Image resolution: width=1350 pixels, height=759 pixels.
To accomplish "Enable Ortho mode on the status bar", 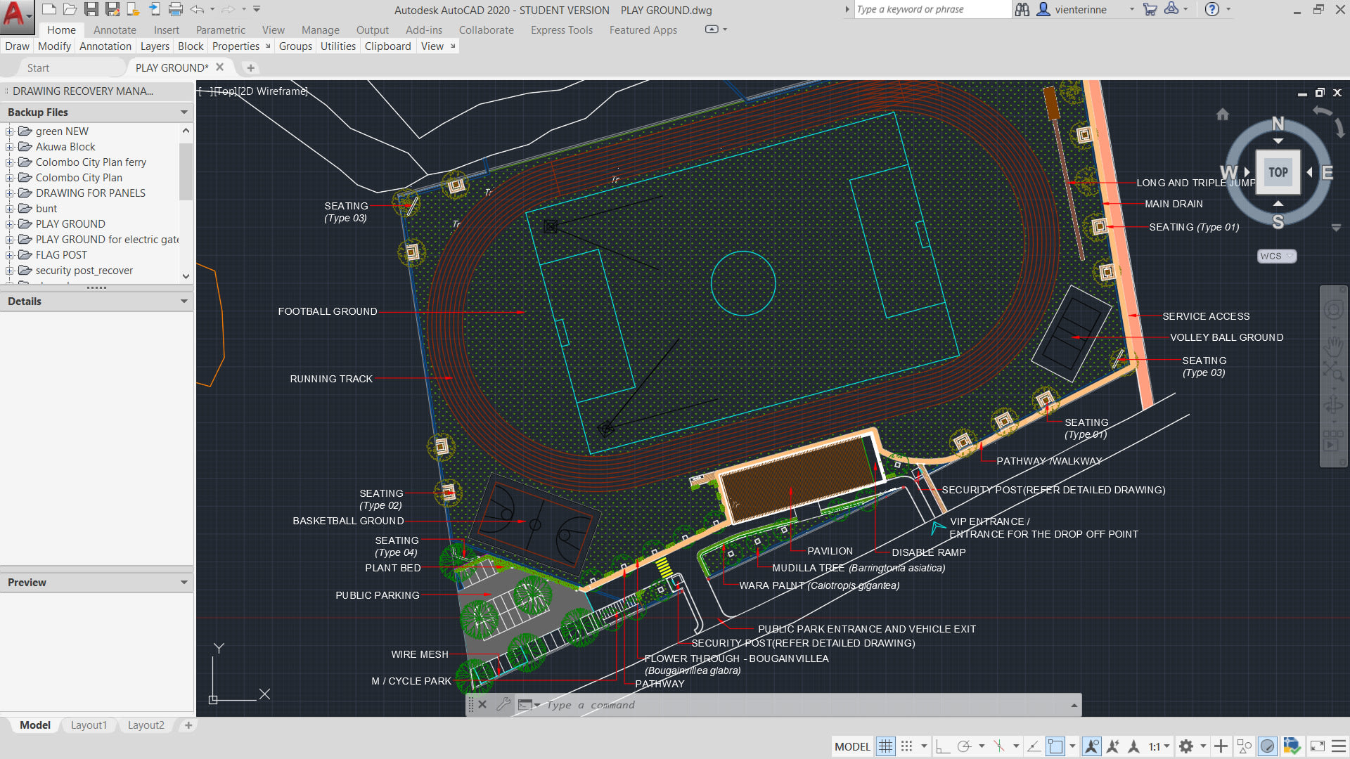I will [x=942, y=746].
